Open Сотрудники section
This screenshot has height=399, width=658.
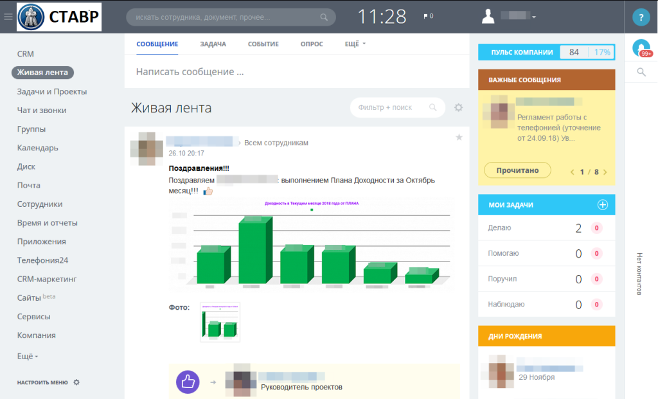pos(39,204)
